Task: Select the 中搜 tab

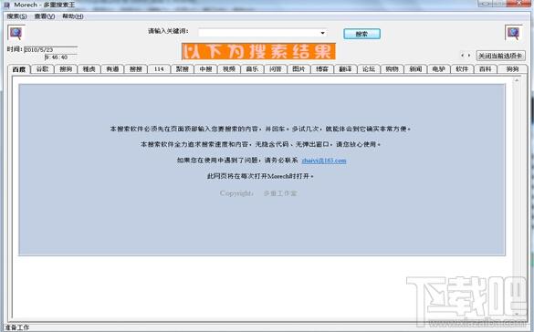Action: [205, 69]
